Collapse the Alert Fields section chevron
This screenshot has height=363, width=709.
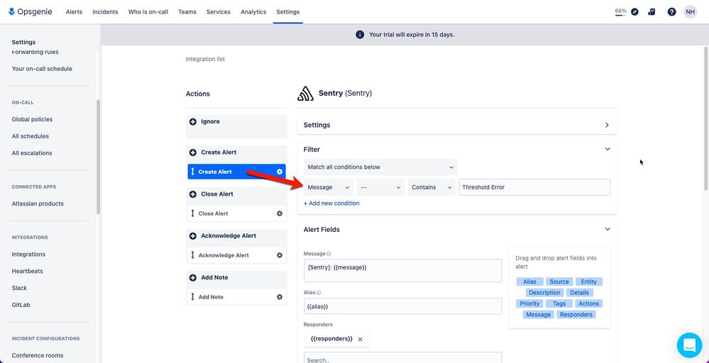pyautogui.click(x=608, y=230)
